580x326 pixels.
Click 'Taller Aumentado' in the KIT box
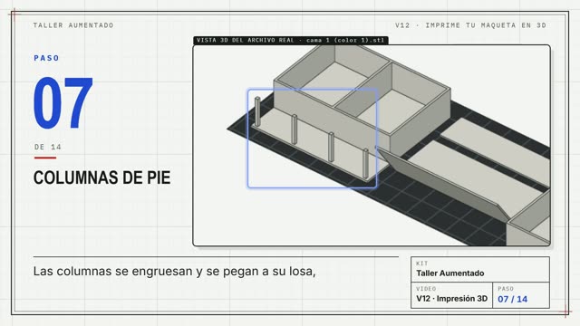click(450, 273)
